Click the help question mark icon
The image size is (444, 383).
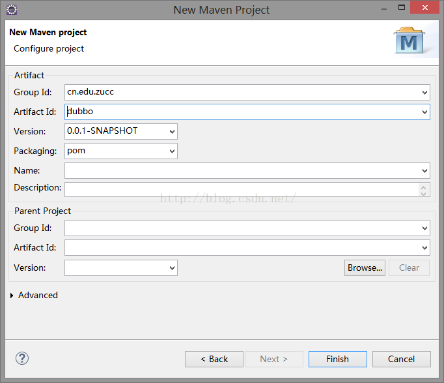(21, 358)
